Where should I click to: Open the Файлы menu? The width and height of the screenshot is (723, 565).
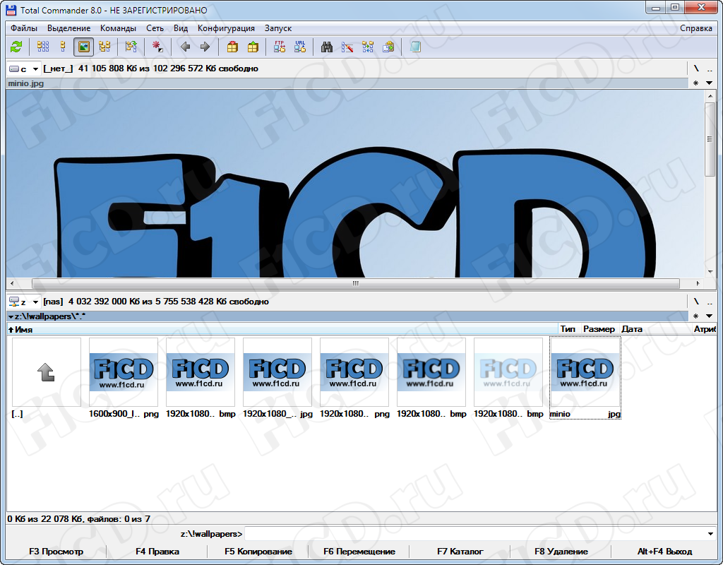[24, 28]
